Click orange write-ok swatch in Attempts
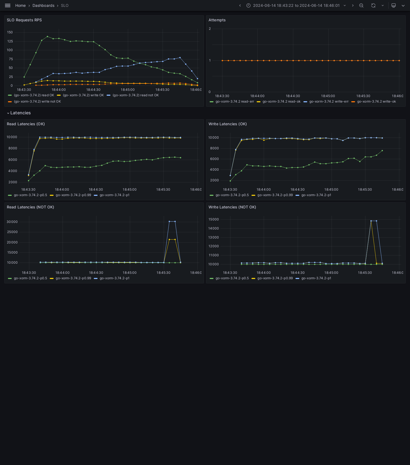 coord(353,101)
